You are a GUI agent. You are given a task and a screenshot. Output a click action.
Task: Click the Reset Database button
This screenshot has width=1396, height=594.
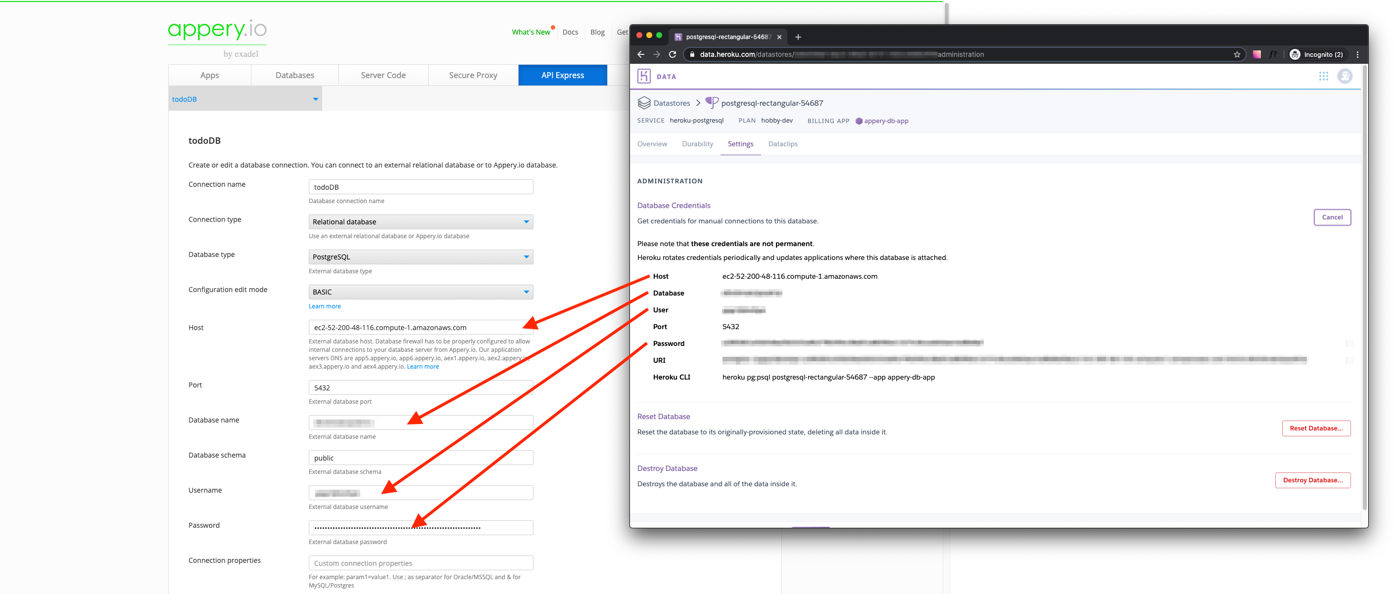1315,428
